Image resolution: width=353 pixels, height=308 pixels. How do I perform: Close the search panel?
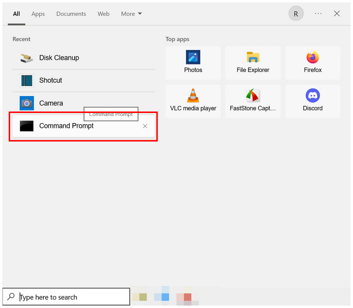(x=337, y=14)
